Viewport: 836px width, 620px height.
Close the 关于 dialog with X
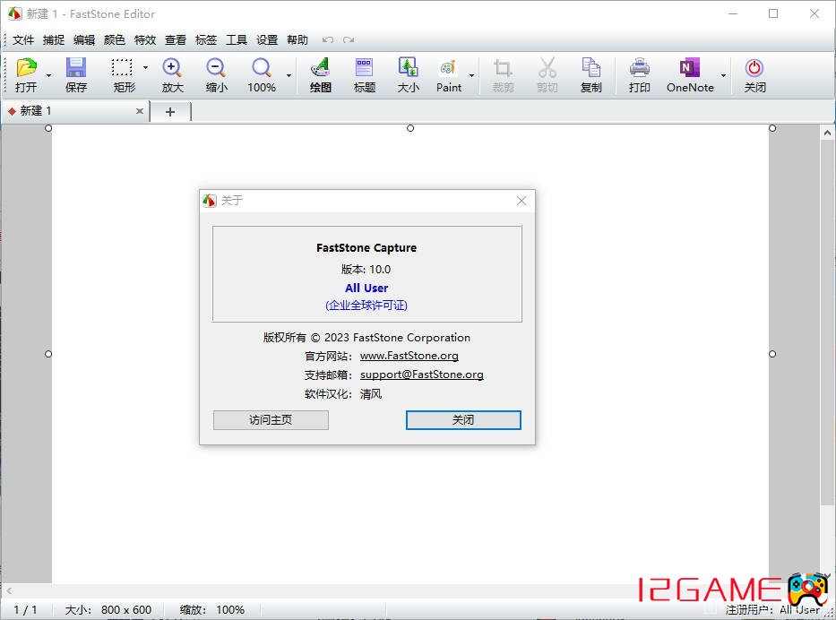(x=521, y=201)
